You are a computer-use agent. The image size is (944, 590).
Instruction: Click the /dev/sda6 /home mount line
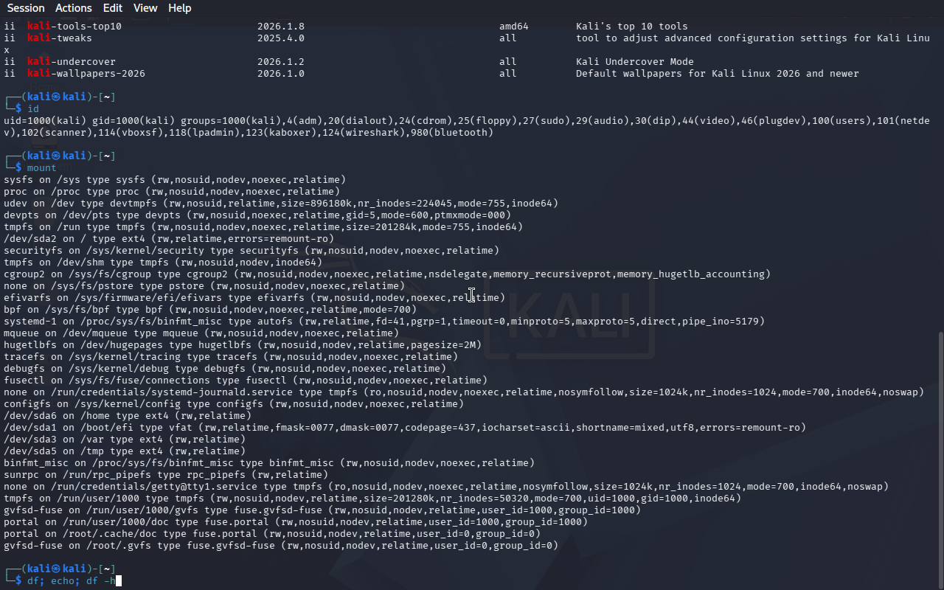[127, 416]
